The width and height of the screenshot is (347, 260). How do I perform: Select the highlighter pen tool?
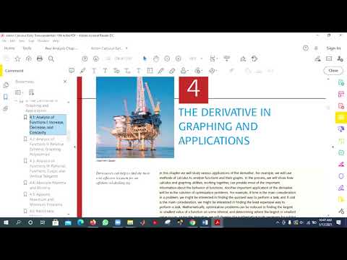(x=83, y=71)
